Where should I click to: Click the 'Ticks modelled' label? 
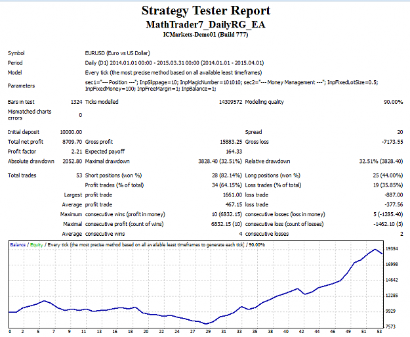pyautogui.click(x=102, y=102)
